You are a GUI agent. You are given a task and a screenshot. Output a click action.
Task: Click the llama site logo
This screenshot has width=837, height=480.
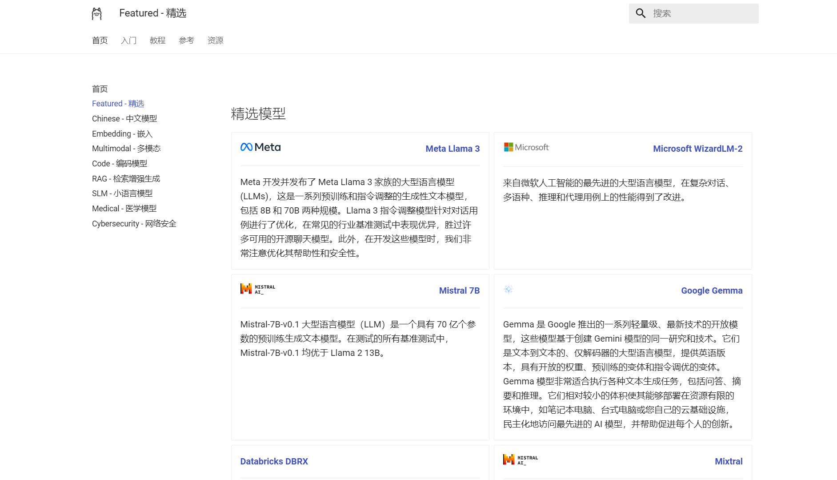click(97, 13)
